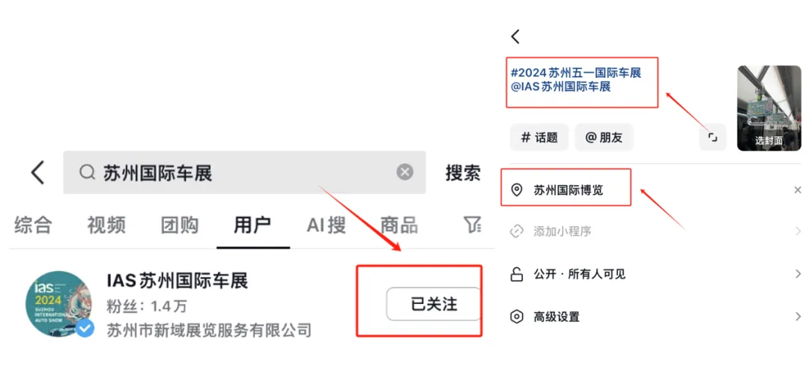Viewport: 809px width, 372px height.
Task: Tap the location pin icon
Action: [x=516, y=190]
